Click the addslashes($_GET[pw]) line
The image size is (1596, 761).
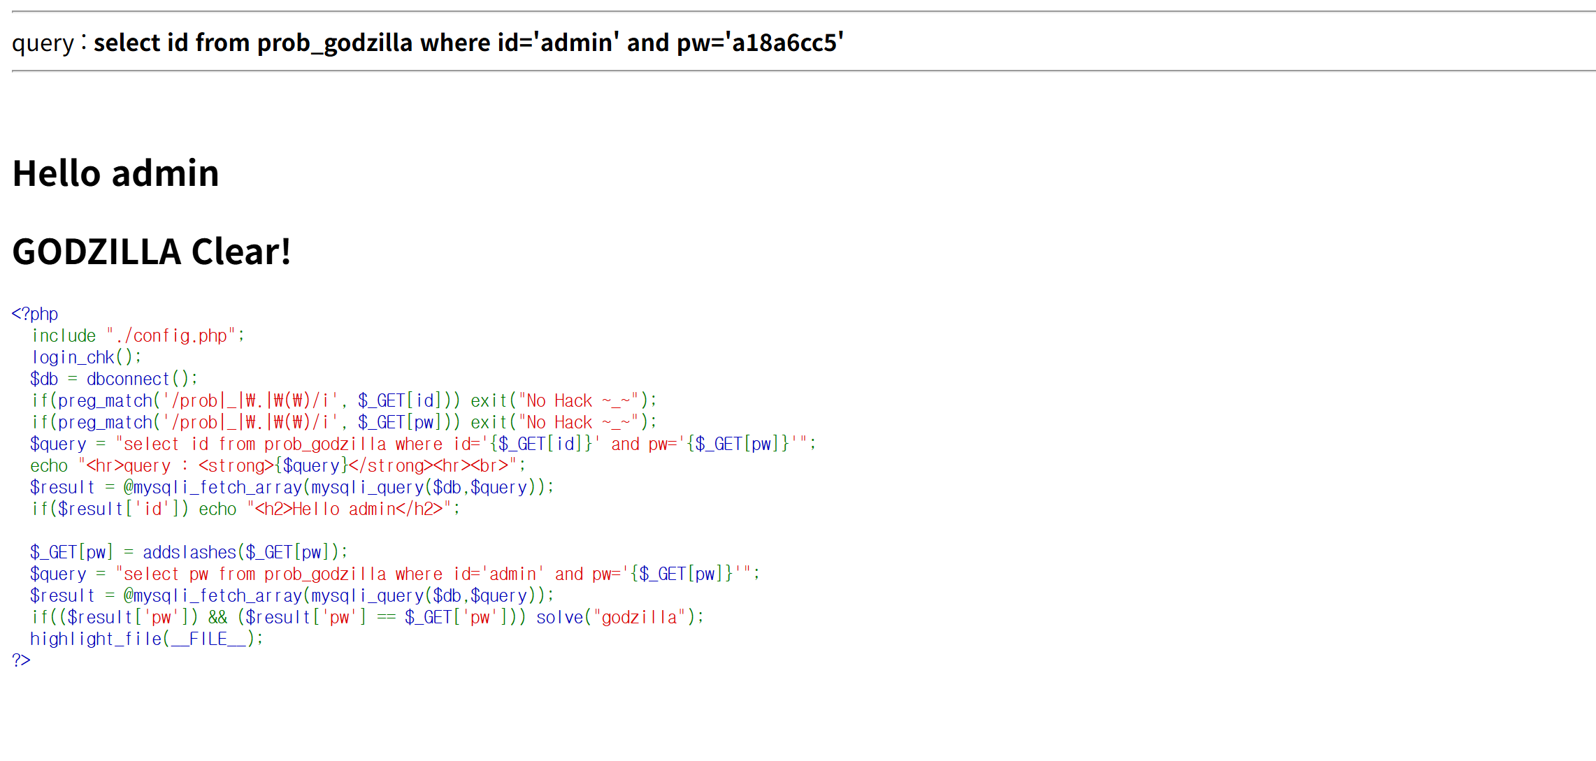[189, 552]
